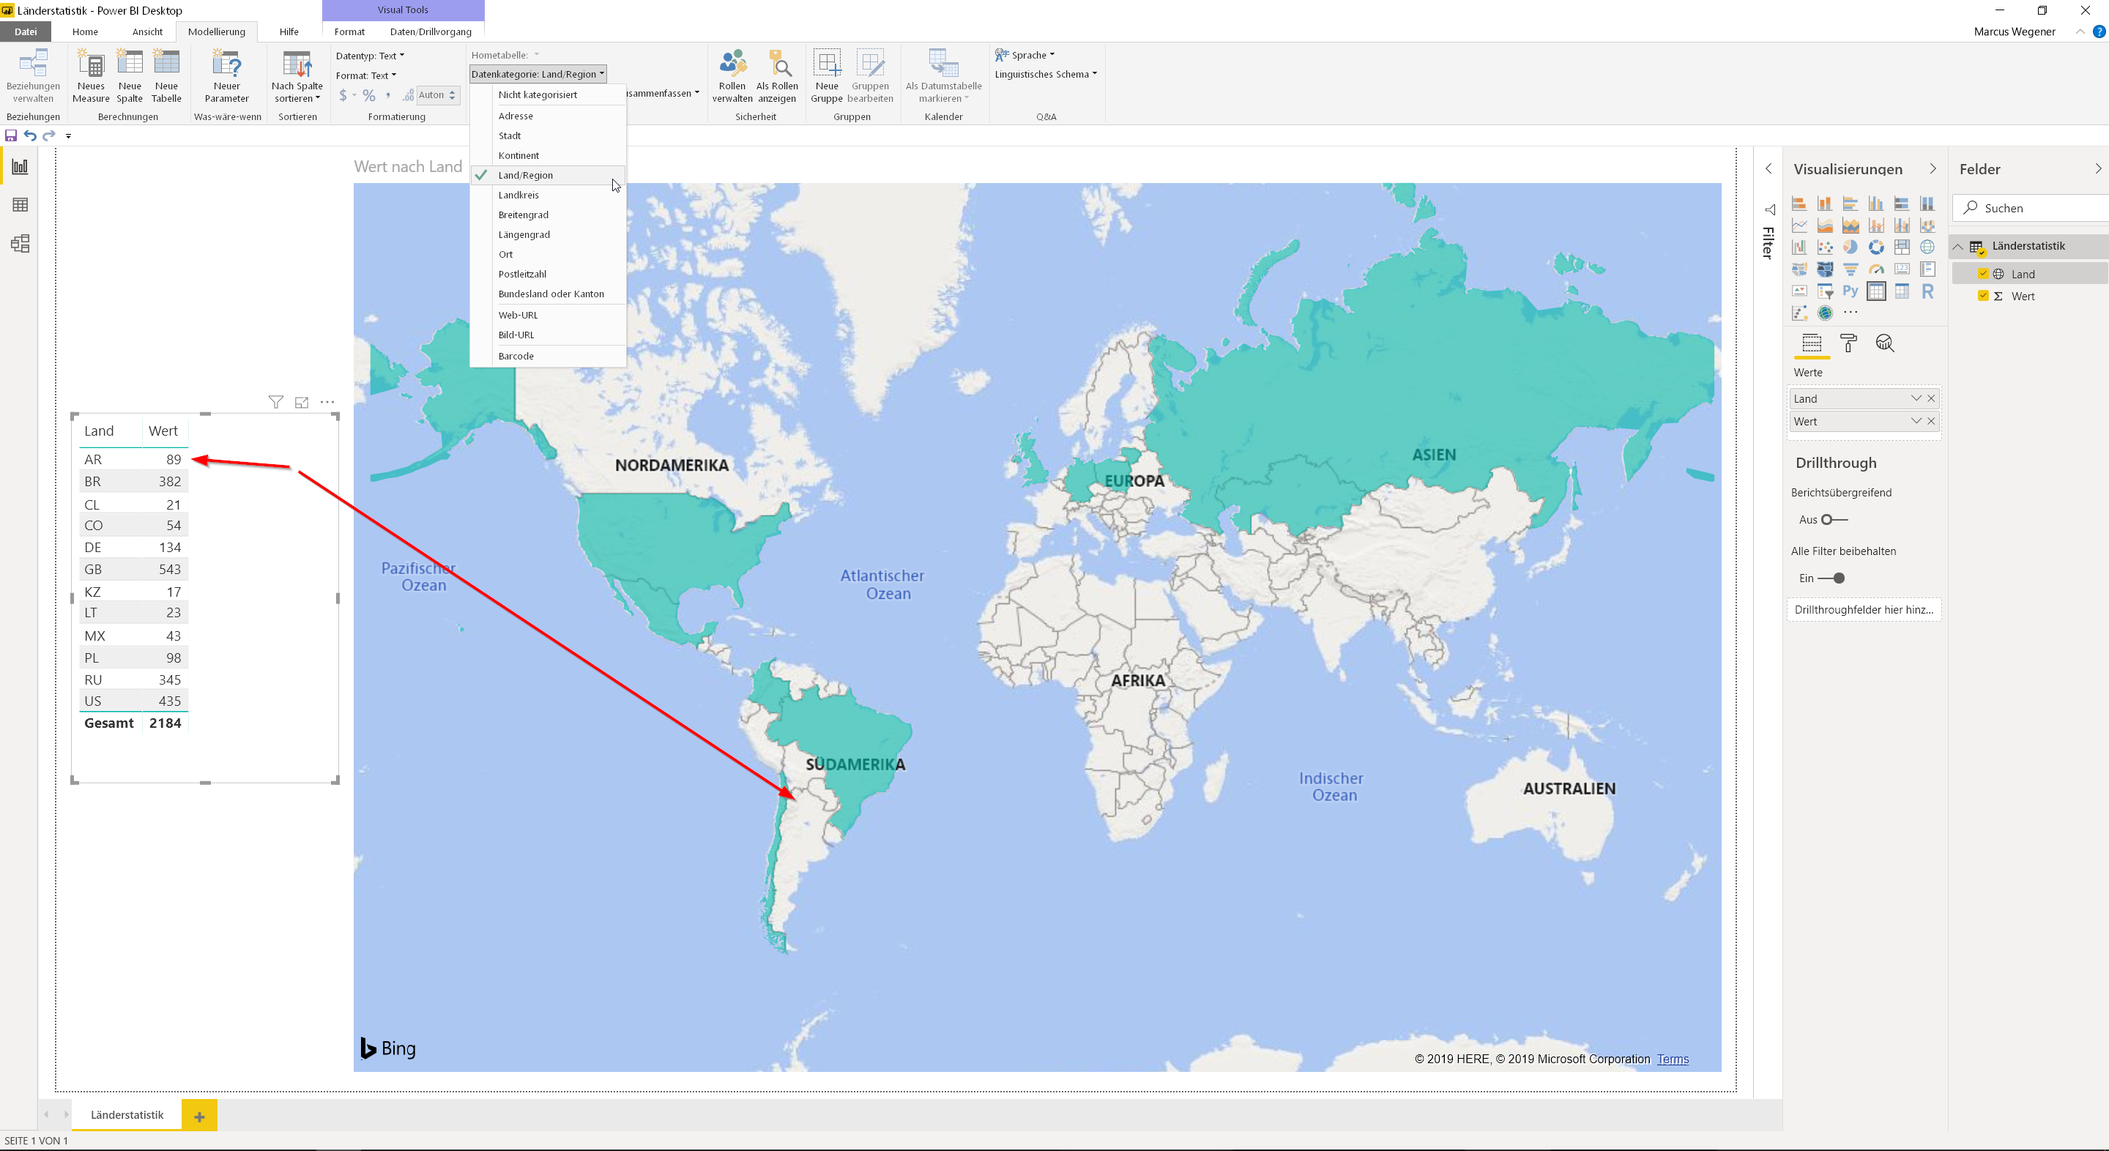Open the Datentyp: Text dropdown
The image size is (2109, 1151).
(x=370, y=56)
